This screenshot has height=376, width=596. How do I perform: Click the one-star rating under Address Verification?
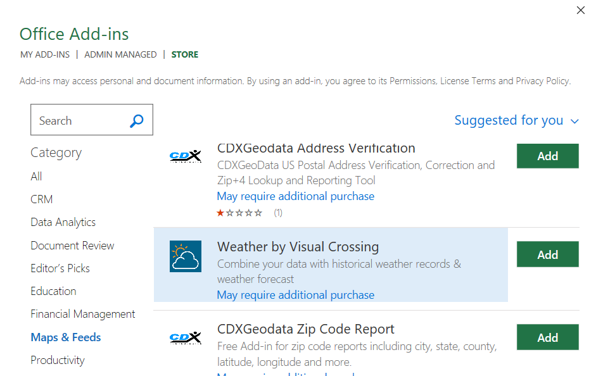coord(220,213)
